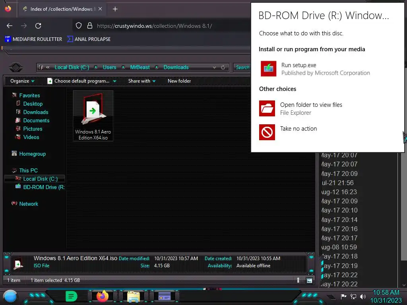Click the volume speaker tray icon
This screenshot has height=305, width=407.
(x=363, y=296)
